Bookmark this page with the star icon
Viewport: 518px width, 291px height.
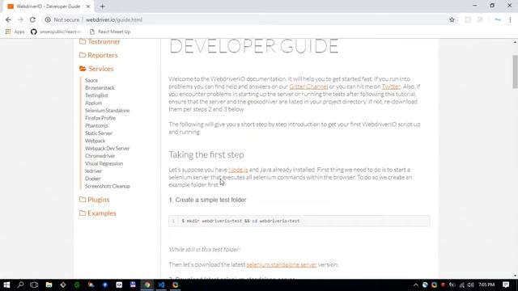(452, 19)
